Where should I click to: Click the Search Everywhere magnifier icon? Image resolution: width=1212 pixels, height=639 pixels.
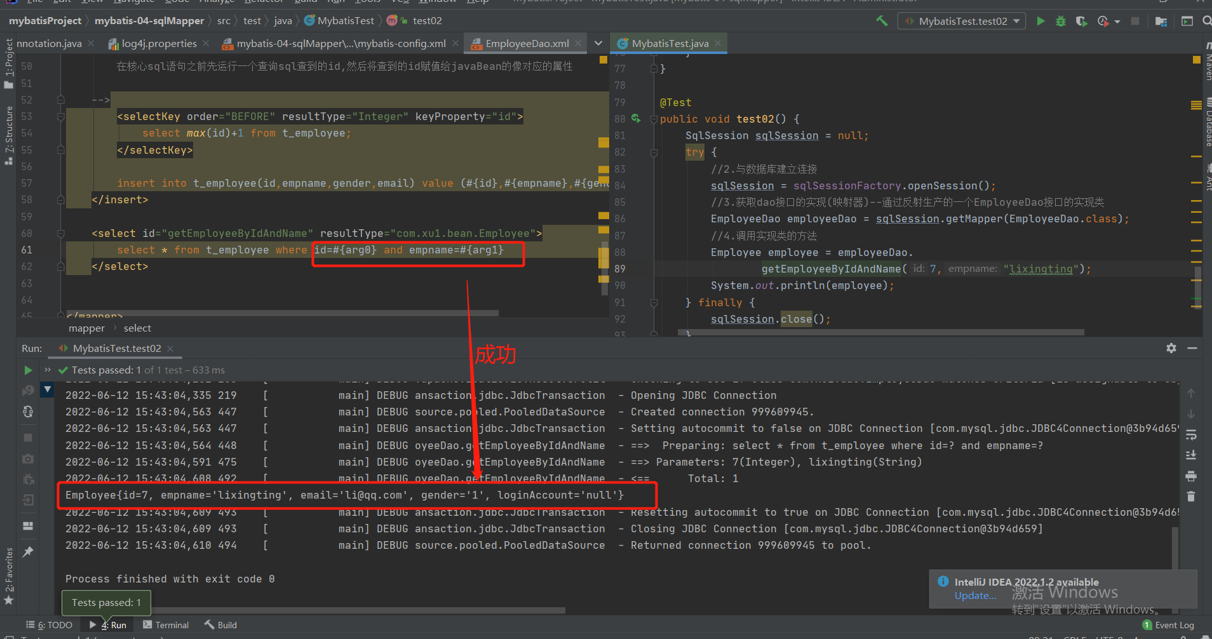tap(1206, 21)
